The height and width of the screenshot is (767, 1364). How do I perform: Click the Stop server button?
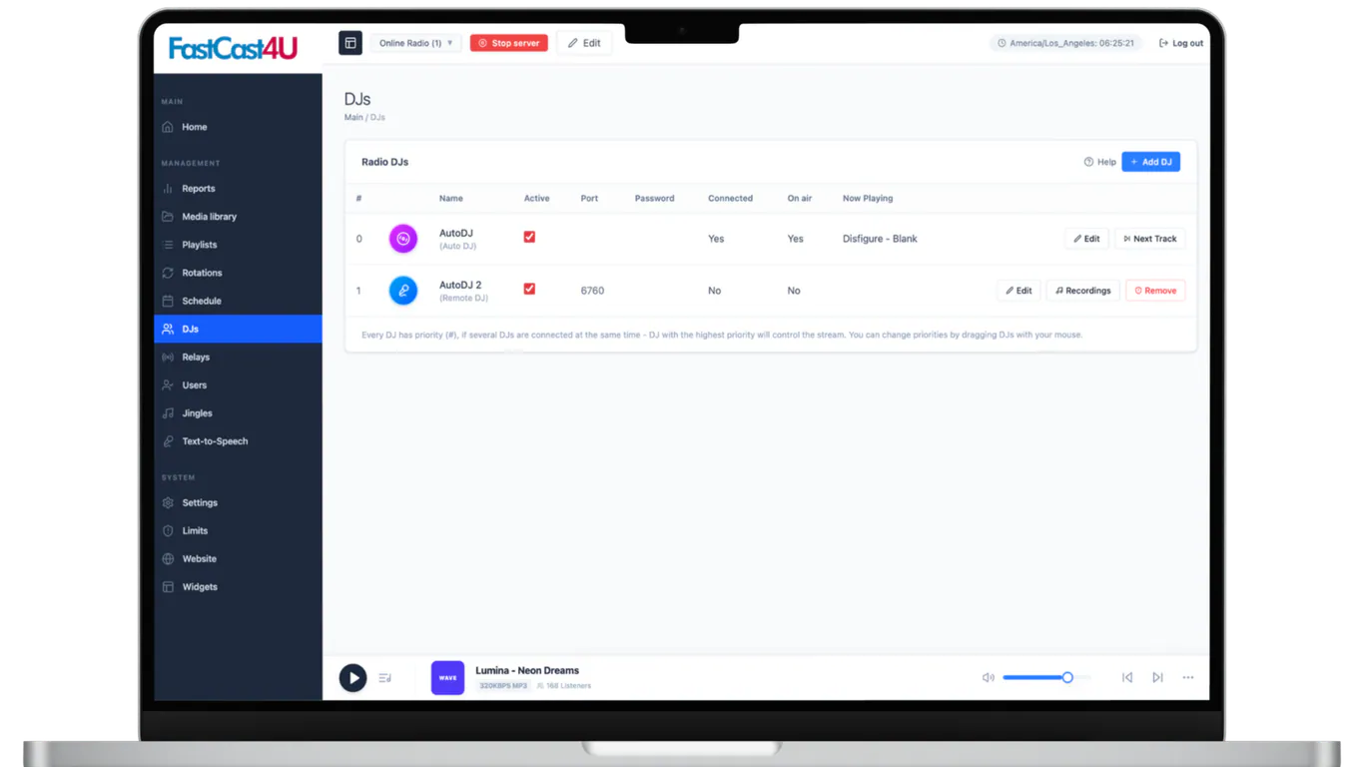coord(509,43)
